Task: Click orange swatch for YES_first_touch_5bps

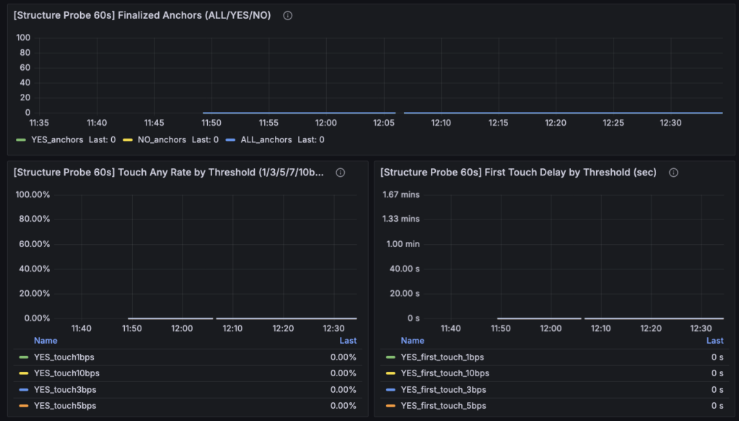Action: point(391,406)
